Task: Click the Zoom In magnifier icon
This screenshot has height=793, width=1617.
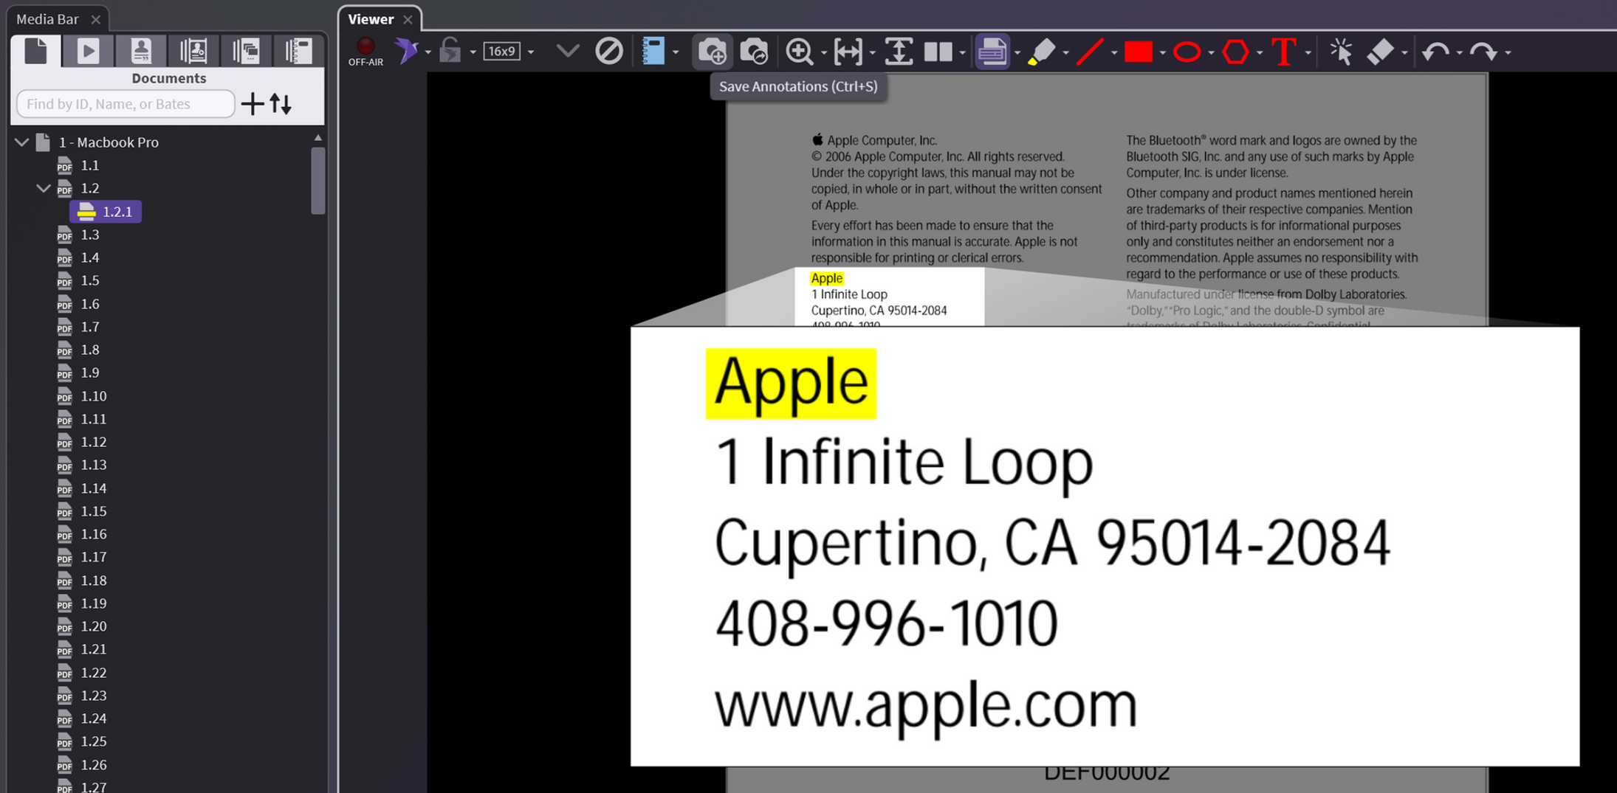Action: tap(799, 52)
